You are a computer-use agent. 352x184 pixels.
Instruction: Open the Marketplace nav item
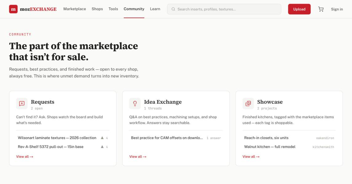[74, 9]
